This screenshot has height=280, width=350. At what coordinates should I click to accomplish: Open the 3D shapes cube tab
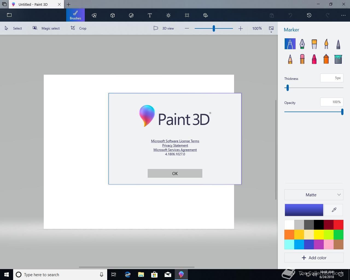tap(113, 15)
